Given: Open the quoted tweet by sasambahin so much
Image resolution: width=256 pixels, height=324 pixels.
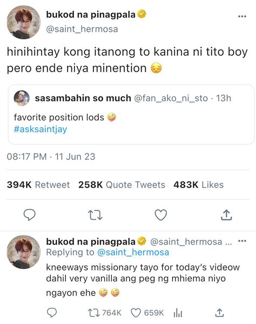Looking at the screenshot, I should (x=131, y=114).
